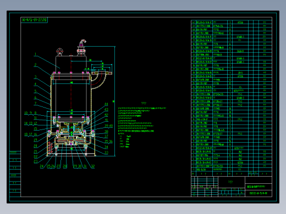286x214 pixels.
Task: Pick part callout number 42
Action: pyautogui.click(x=106, y=115)
